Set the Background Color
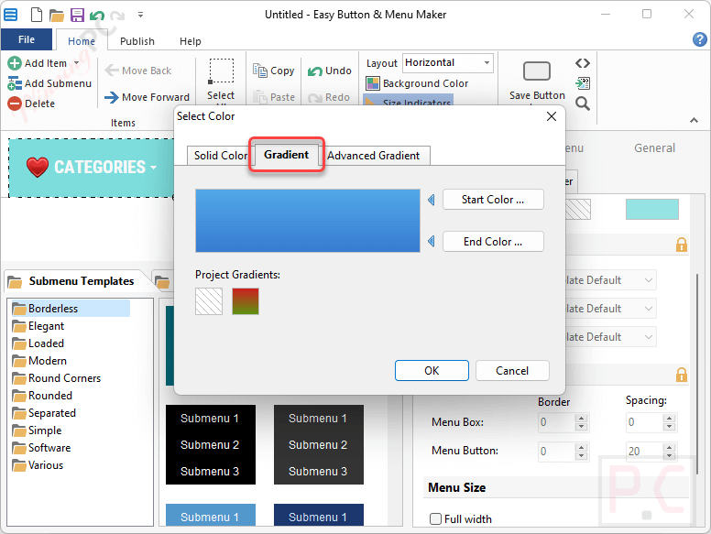Screen dimensions: 711x534 click(417, 83)
